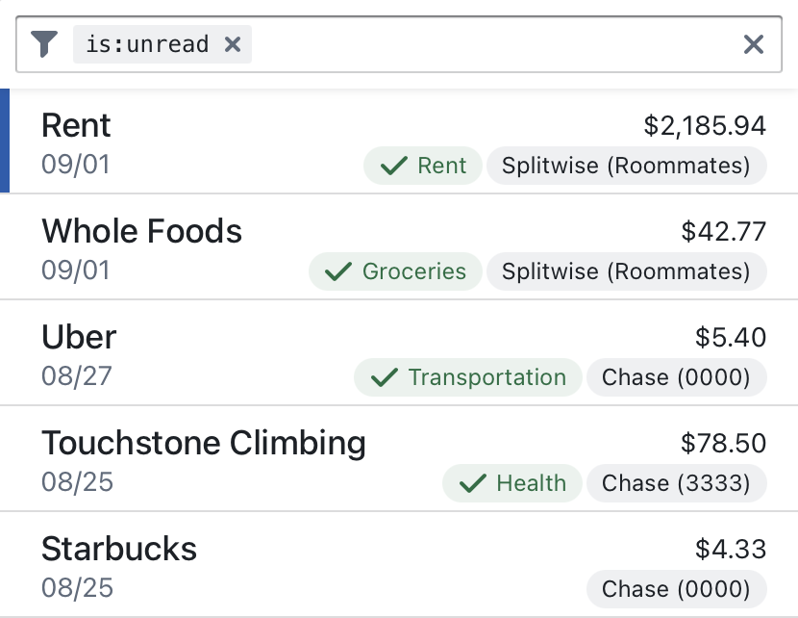Screen dimensions: 798x618
Task: Click the Groceries checkmark icon
Action: click(338, 271)
